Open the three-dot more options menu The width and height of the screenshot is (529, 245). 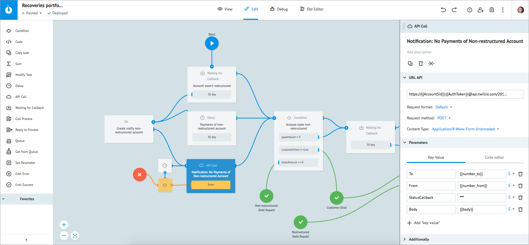click(x=503, y=10)
